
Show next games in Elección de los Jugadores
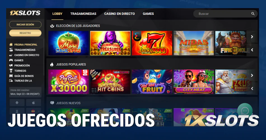pyautogui.click(x=252, y=37)
